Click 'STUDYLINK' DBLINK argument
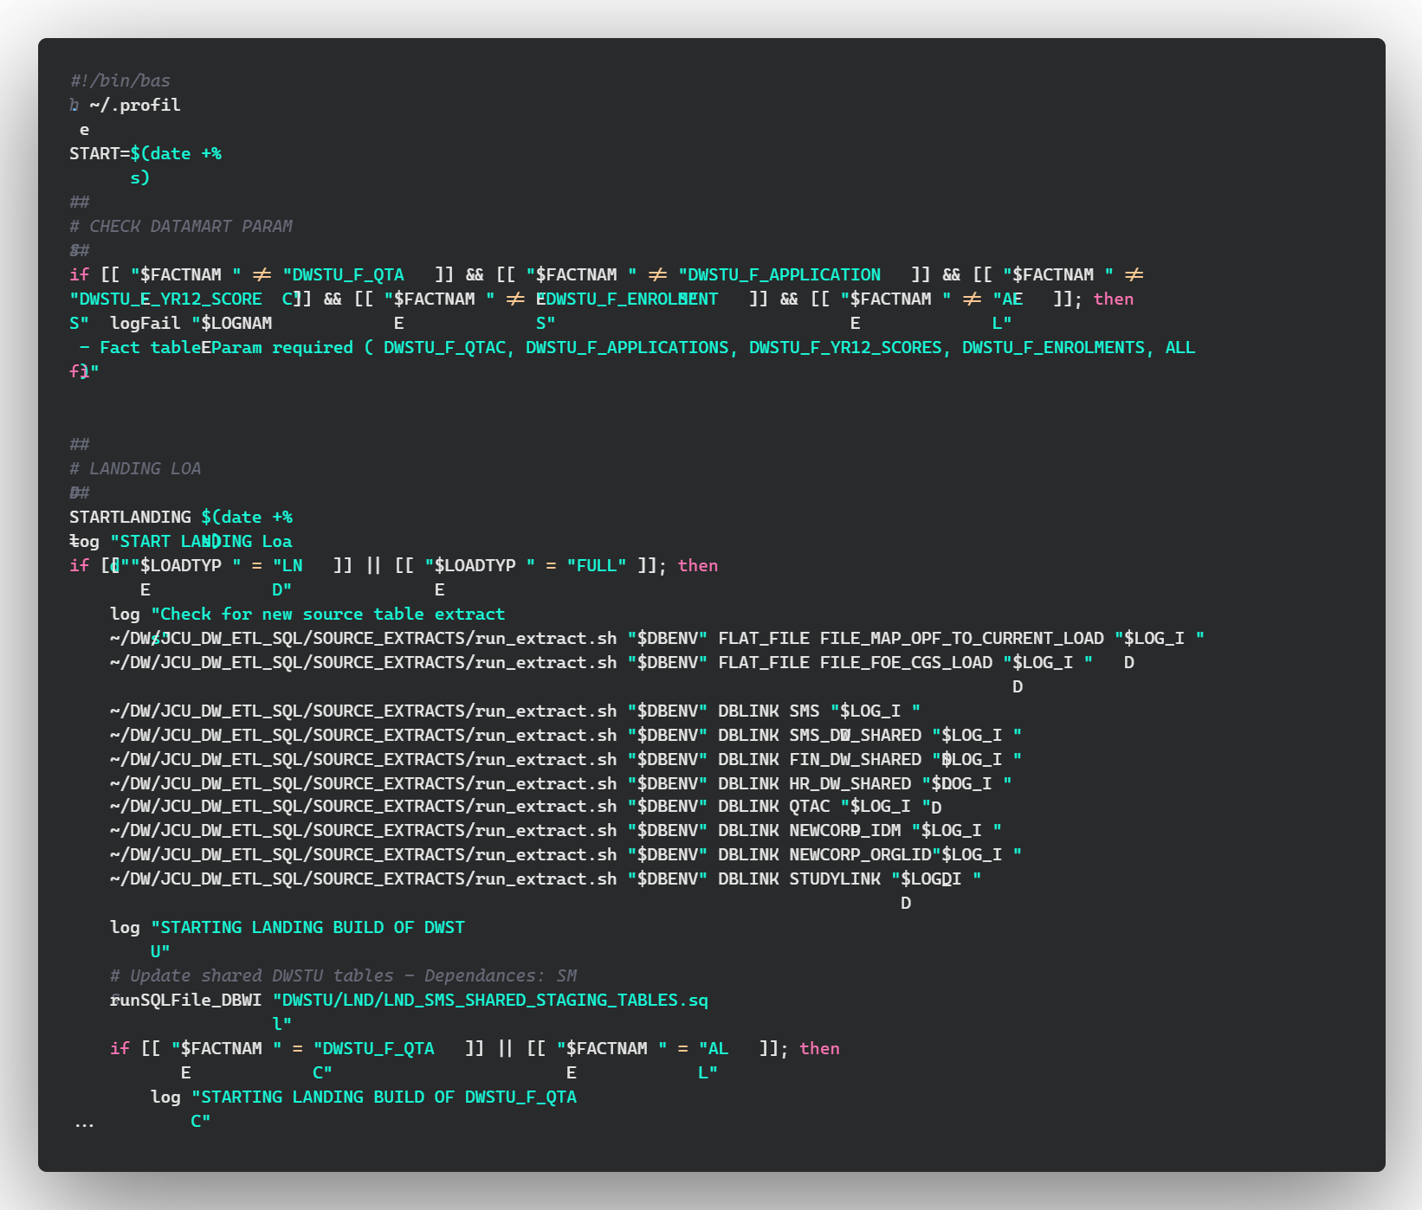This screenshot has height=1210, width=1422. (x=835, y=879)
